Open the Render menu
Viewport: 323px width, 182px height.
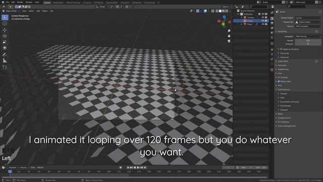20,2
